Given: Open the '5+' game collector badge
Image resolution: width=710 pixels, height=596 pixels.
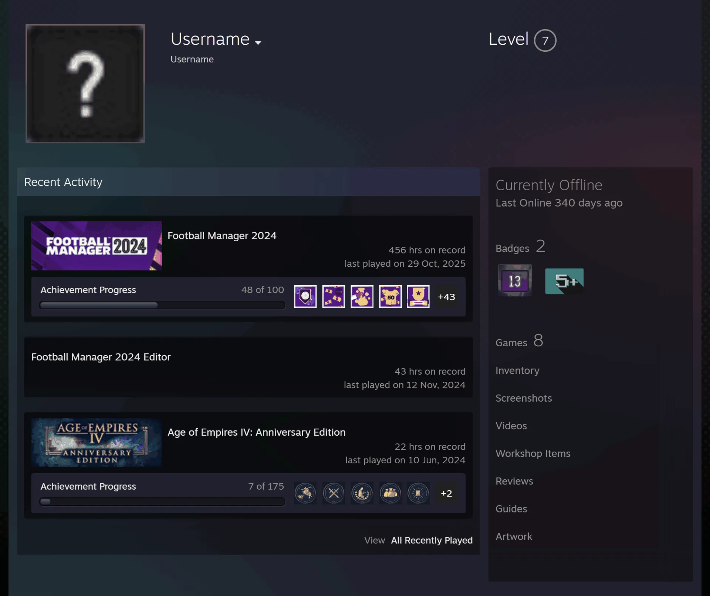Looking at the screenshot, I should coord(564,281).
